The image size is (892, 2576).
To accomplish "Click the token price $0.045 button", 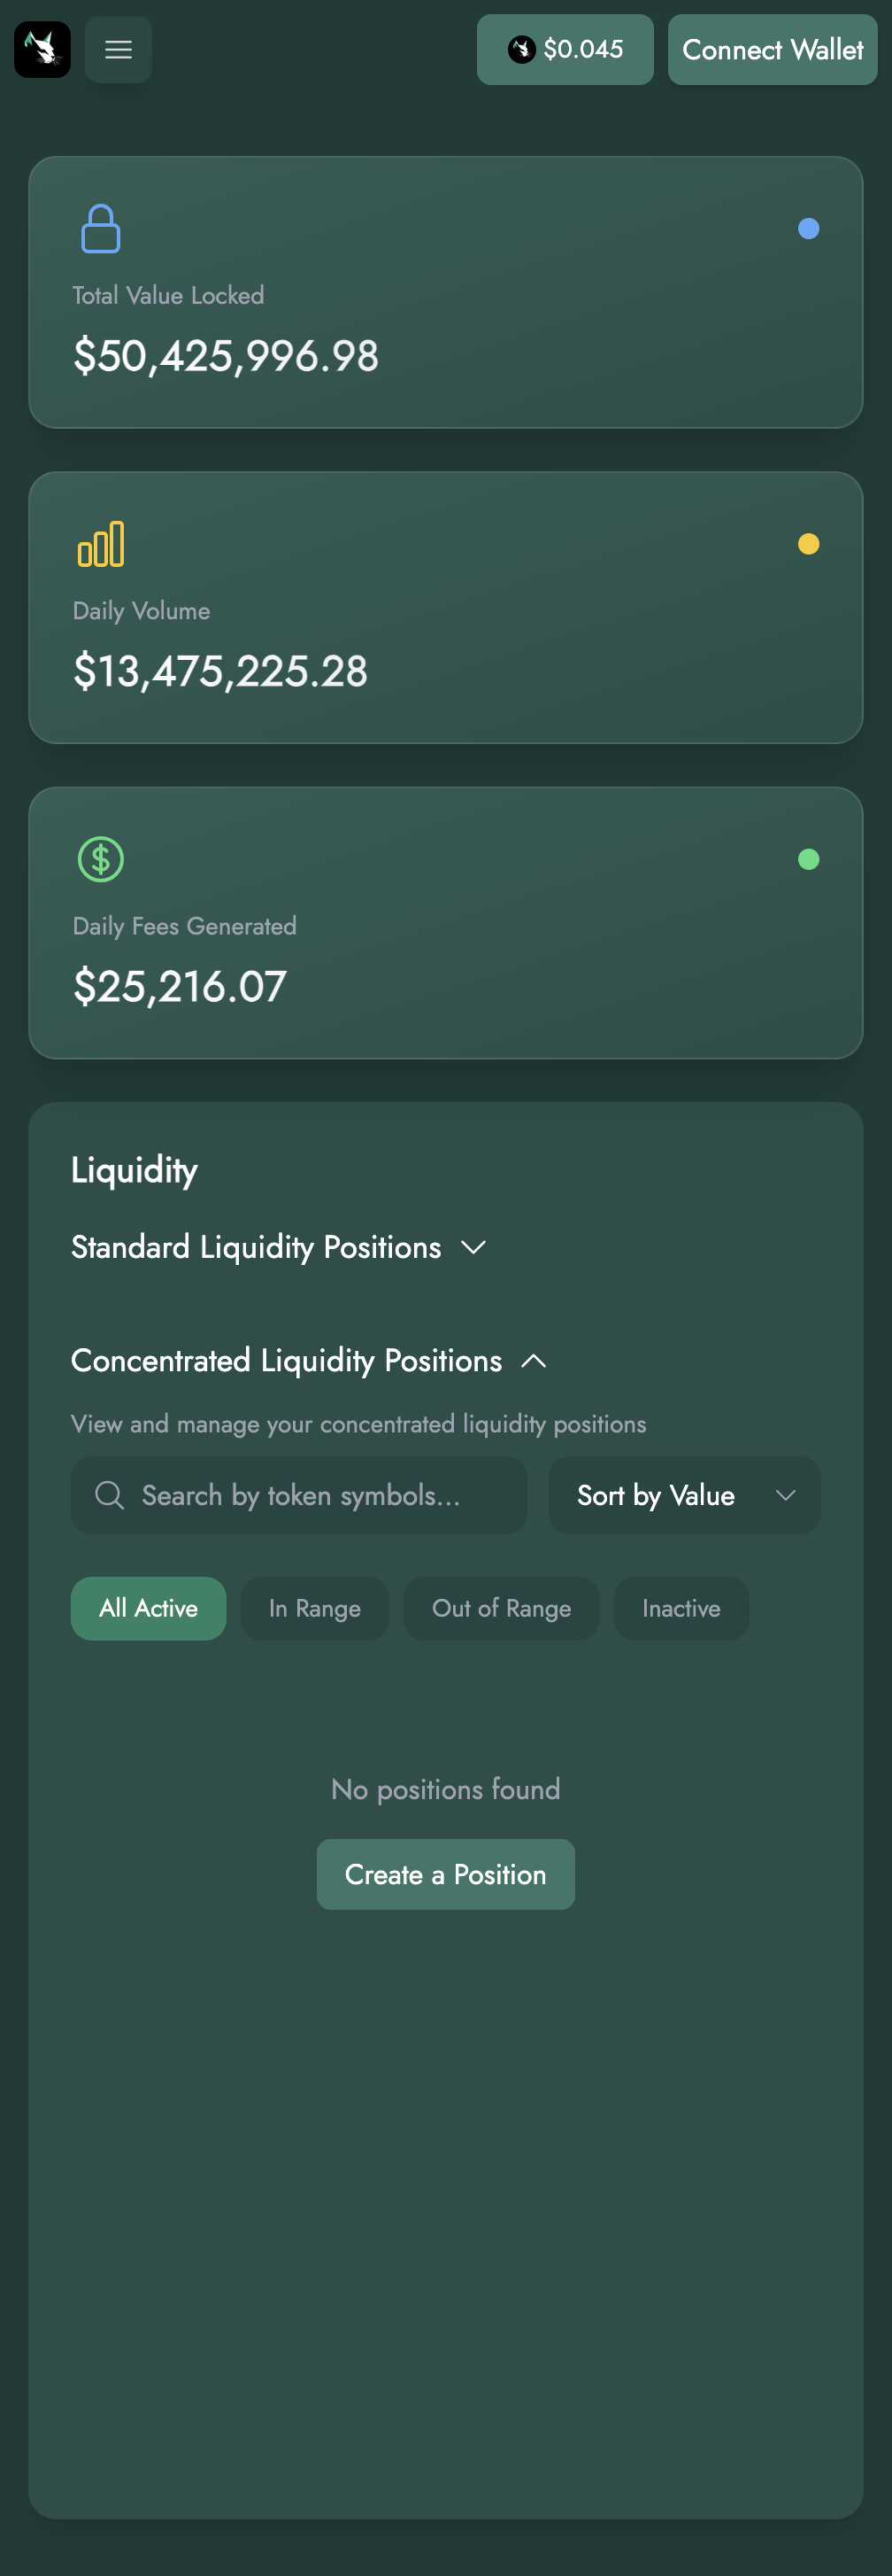I will [x=565, y=49].
